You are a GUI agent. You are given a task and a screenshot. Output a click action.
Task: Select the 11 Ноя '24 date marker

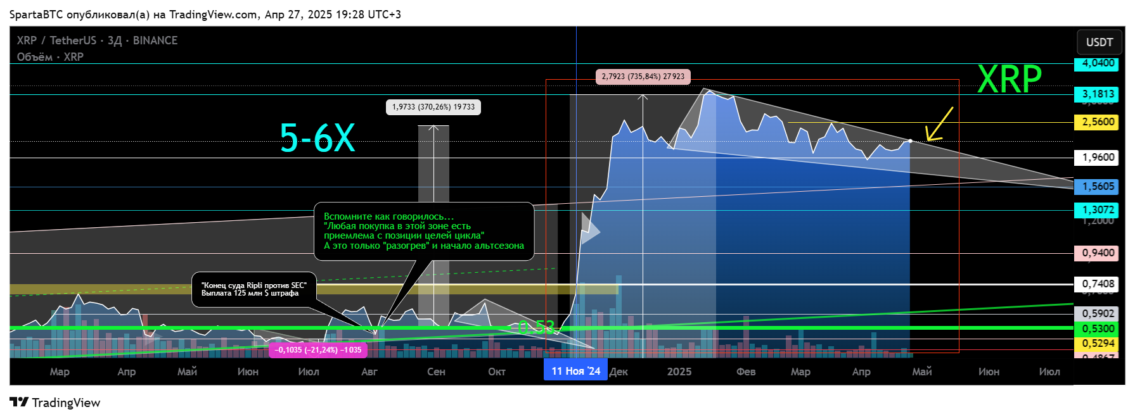(575, 371)
